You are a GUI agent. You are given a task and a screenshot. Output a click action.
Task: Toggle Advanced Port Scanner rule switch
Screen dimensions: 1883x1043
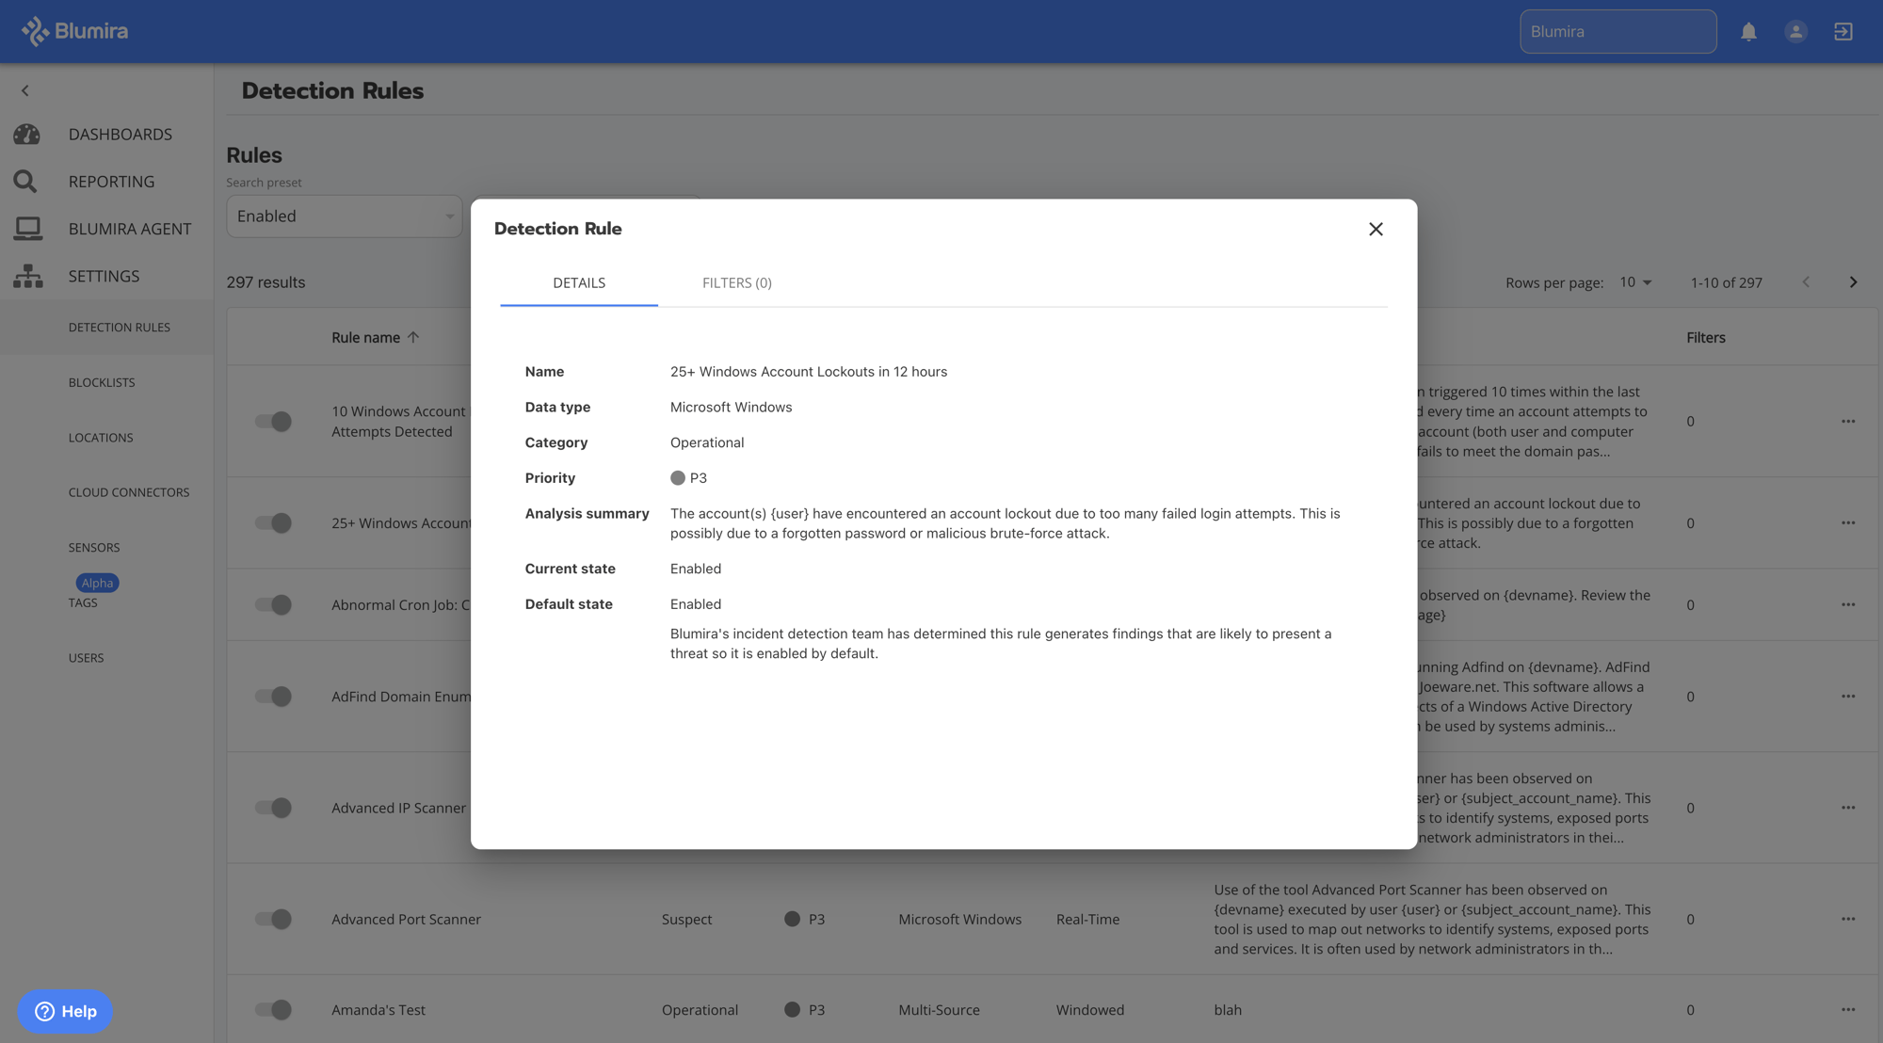[x=273, y=919]
